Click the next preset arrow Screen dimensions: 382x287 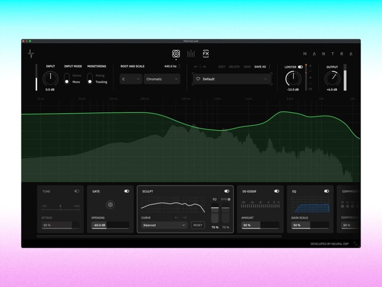click(x=204, y=67)
